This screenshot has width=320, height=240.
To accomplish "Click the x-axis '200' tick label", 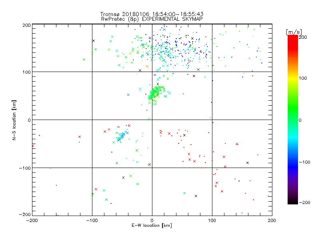I will tap(272, 220).
